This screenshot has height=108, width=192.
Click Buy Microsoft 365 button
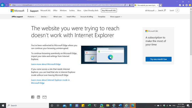(109, 10)
